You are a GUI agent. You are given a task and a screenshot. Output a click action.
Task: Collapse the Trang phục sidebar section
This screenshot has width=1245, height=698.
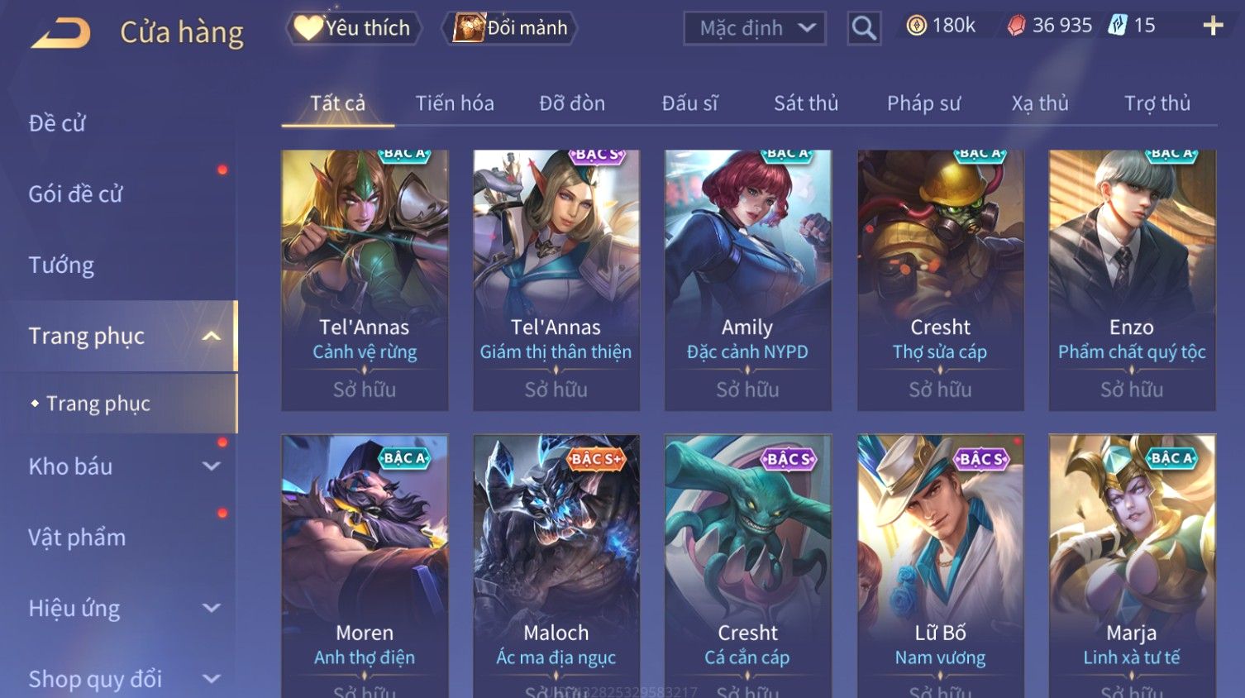coord(212,336)
